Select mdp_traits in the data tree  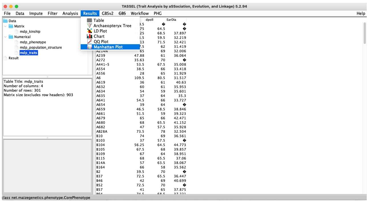click(x=29, y=53)
